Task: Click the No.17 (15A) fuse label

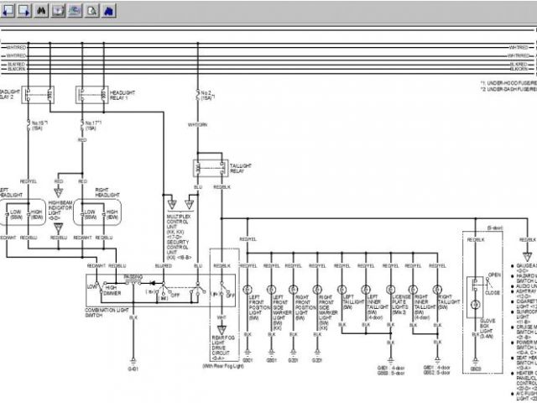Action: pos(94,125)
